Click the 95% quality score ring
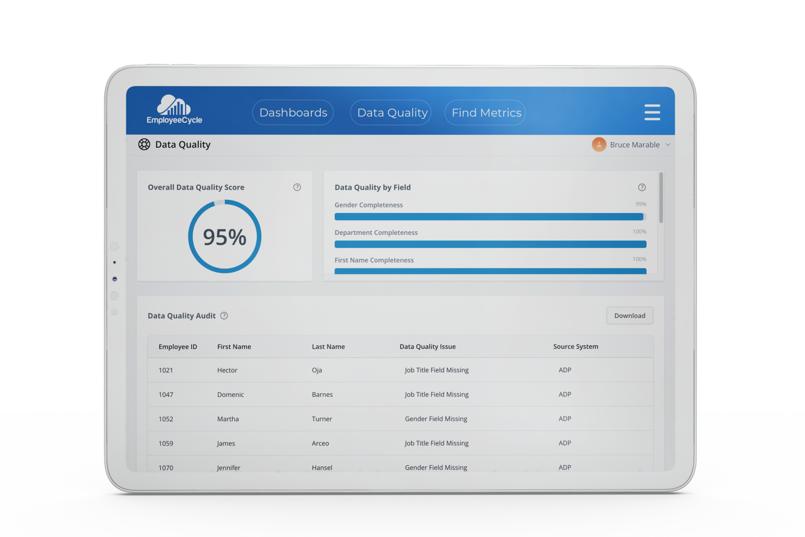The image size is (805, 537). pyautogui.click(x=225, y=236)
